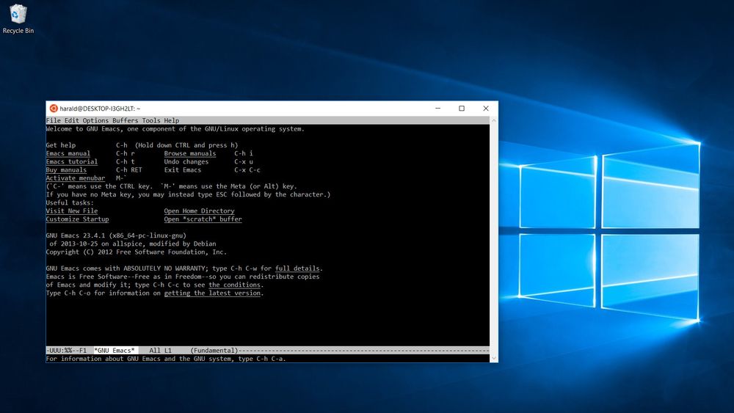734x413 pixels.
Task: Open the Help menu in Emacs
Action: tap(171, 121)
